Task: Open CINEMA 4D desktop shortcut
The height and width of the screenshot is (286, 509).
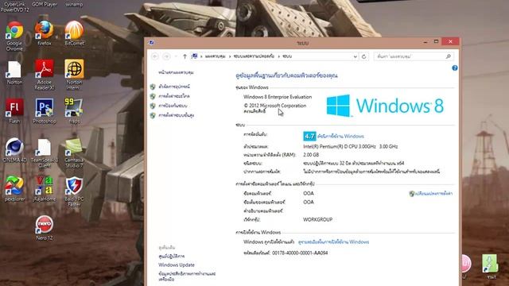Action: 14,150
